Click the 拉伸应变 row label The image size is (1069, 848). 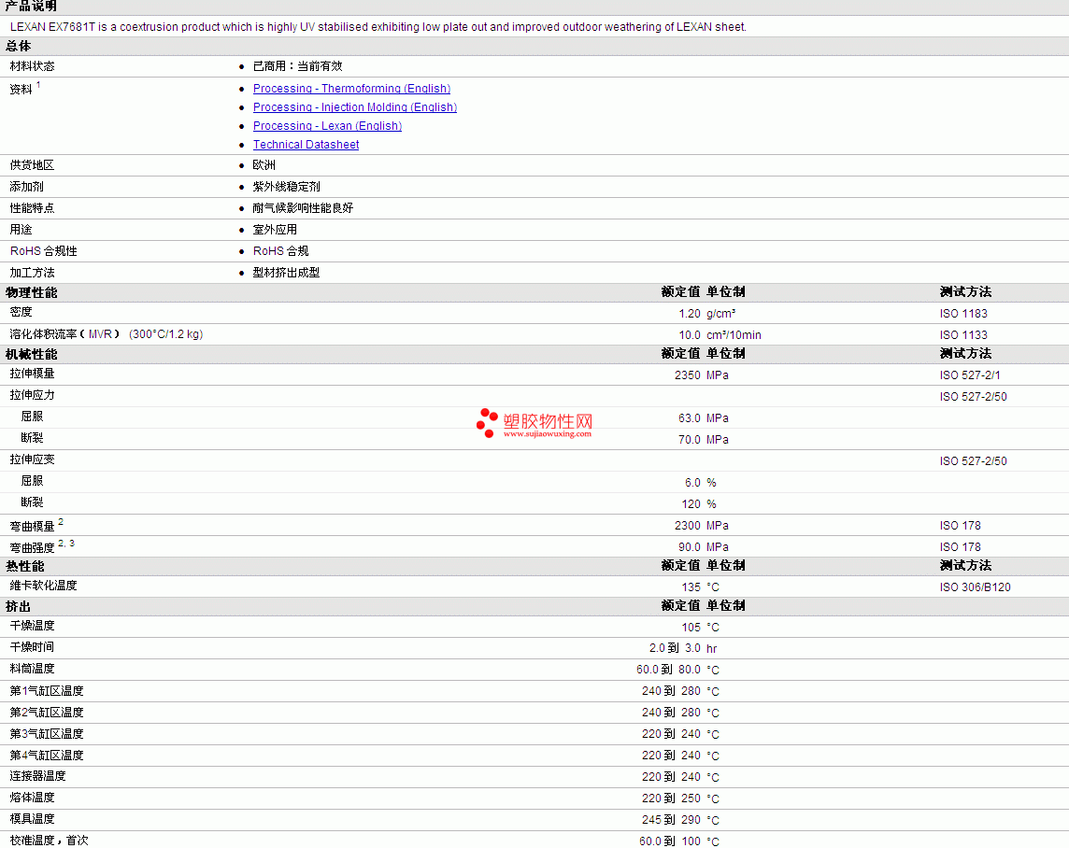(x=32, y=459)
